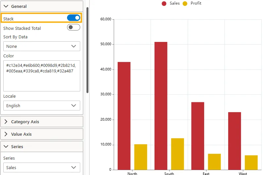Enable Show Stacked Total switch
This screenshot has width=263, height=175.
coord(73,28)
